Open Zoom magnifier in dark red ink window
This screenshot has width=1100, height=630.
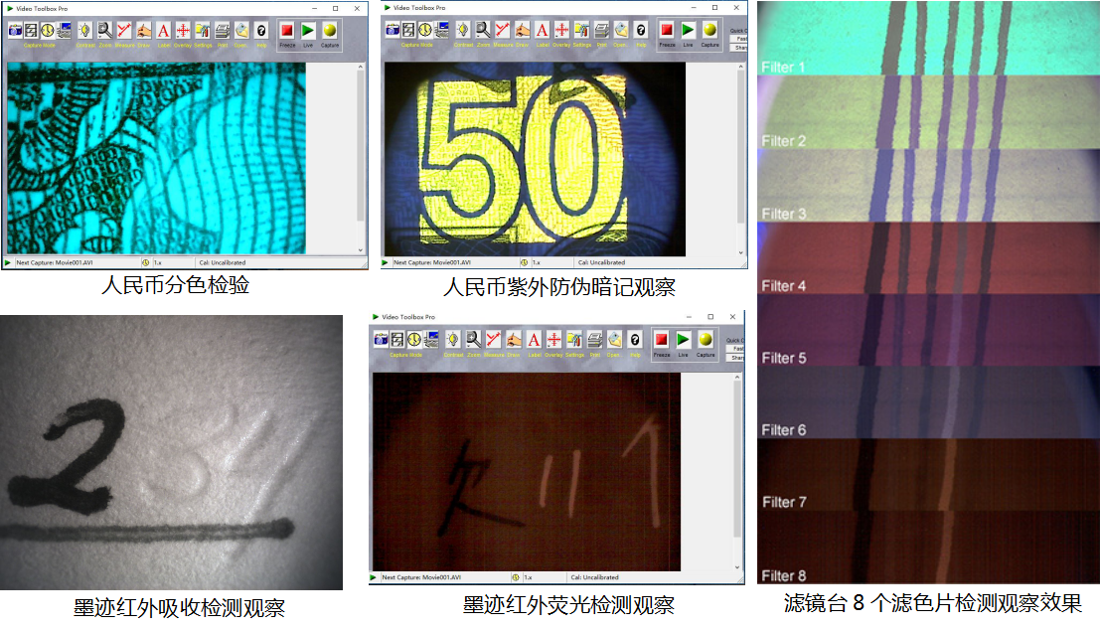(474, 340)
